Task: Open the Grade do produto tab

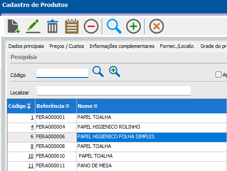Action: point(213,46)
